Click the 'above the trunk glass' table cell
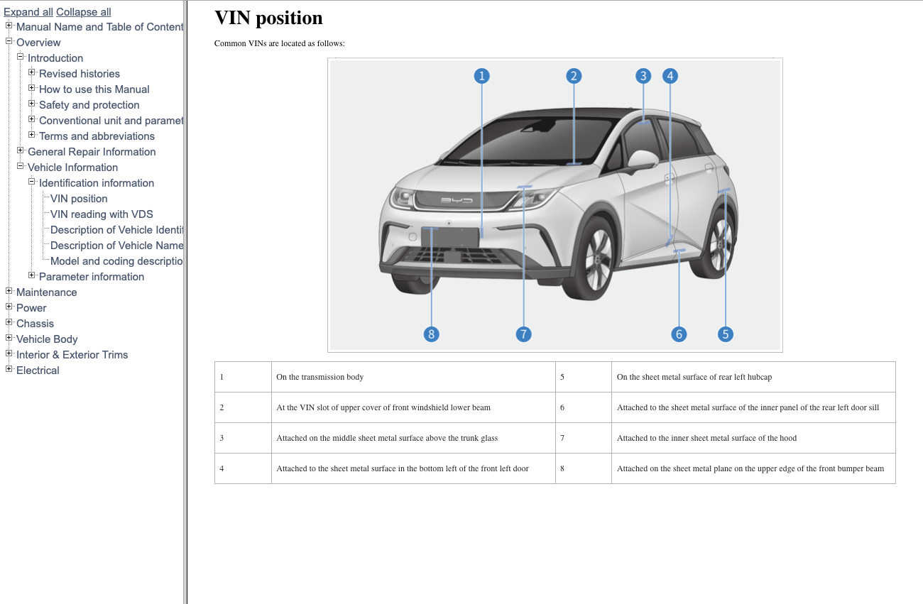The width and height of the screenshot is (923, 604). pyautogui.click(x=413, y=438)
